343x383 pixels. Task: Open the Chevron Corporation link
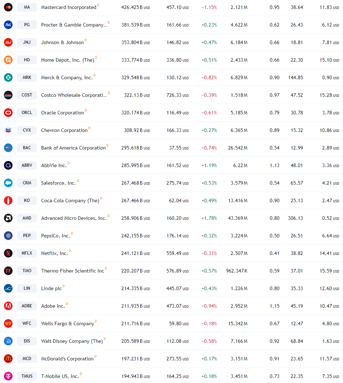coord(64,131)
